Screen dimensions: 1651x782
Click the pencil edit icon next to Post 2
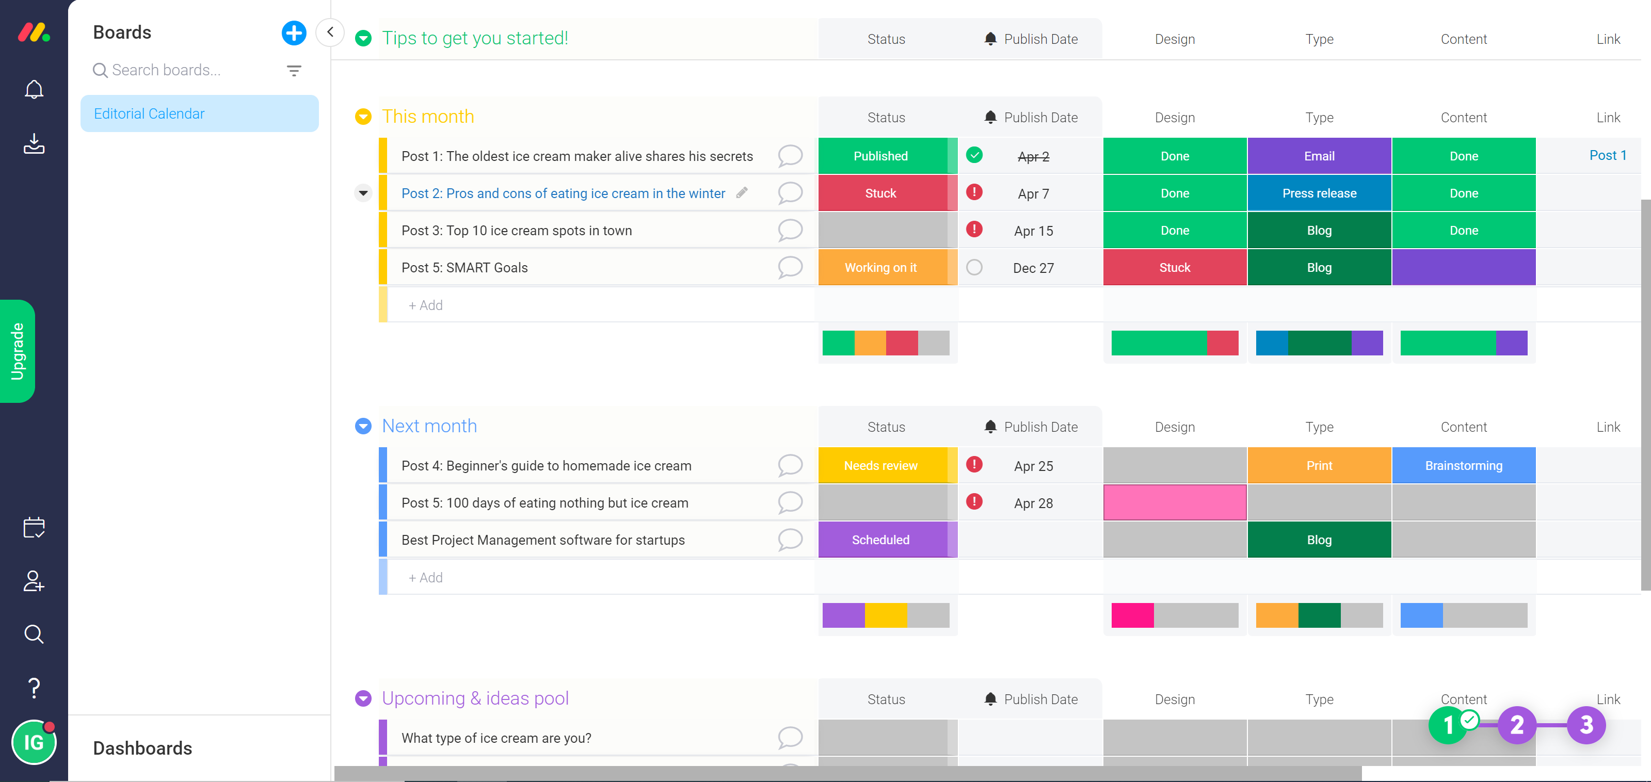742,192
